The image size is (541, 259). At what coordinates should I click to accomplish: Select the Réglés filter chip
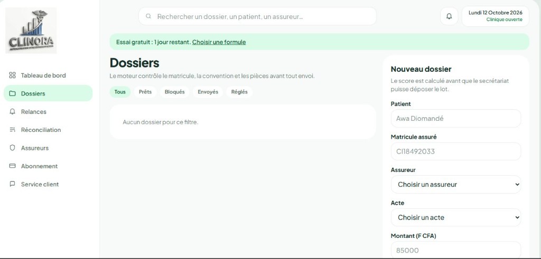[239, 92]
